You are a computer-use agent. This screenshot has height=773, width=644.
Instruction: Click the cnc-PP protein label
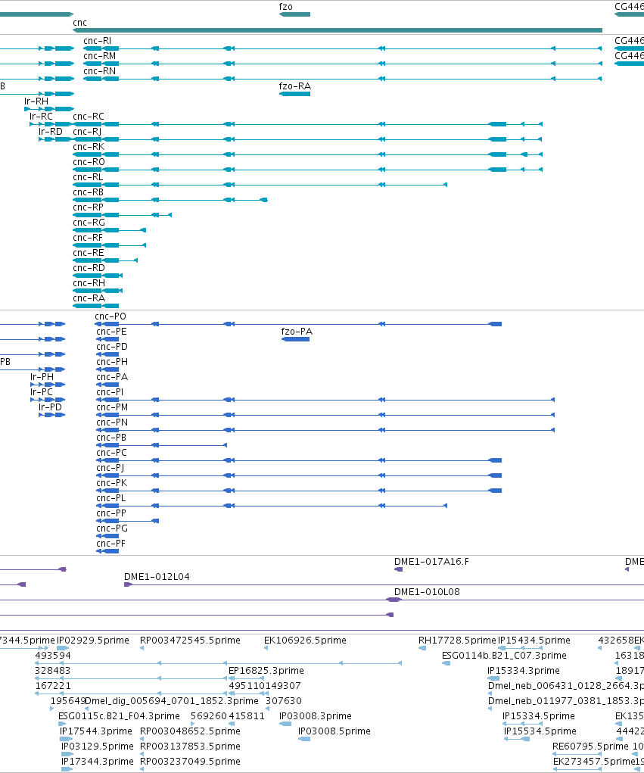111,513
